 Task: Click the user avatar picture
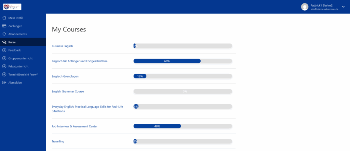[x=305, y=7]
